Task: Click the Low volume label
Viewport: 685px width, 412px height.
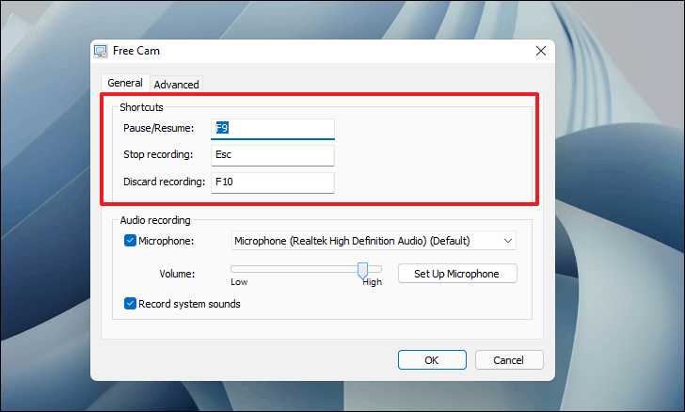Action: [x=239, y=282]
